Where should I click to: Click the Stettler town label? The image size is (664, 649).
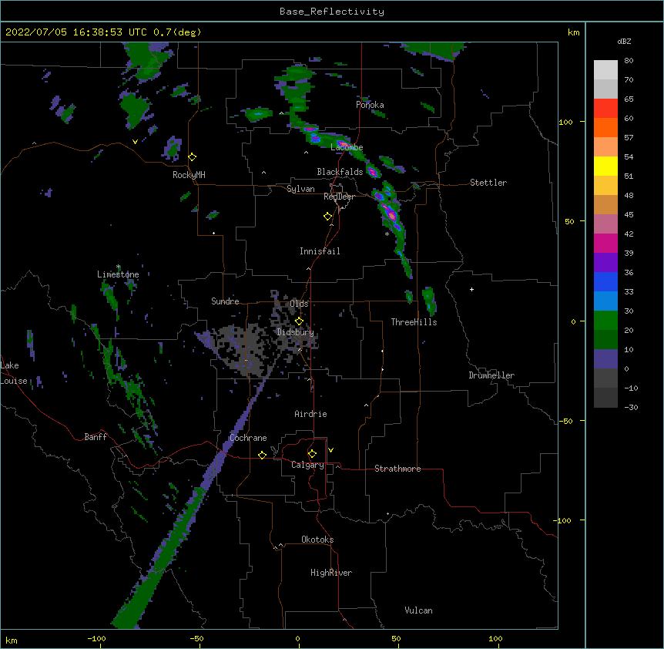pos(488,183)
